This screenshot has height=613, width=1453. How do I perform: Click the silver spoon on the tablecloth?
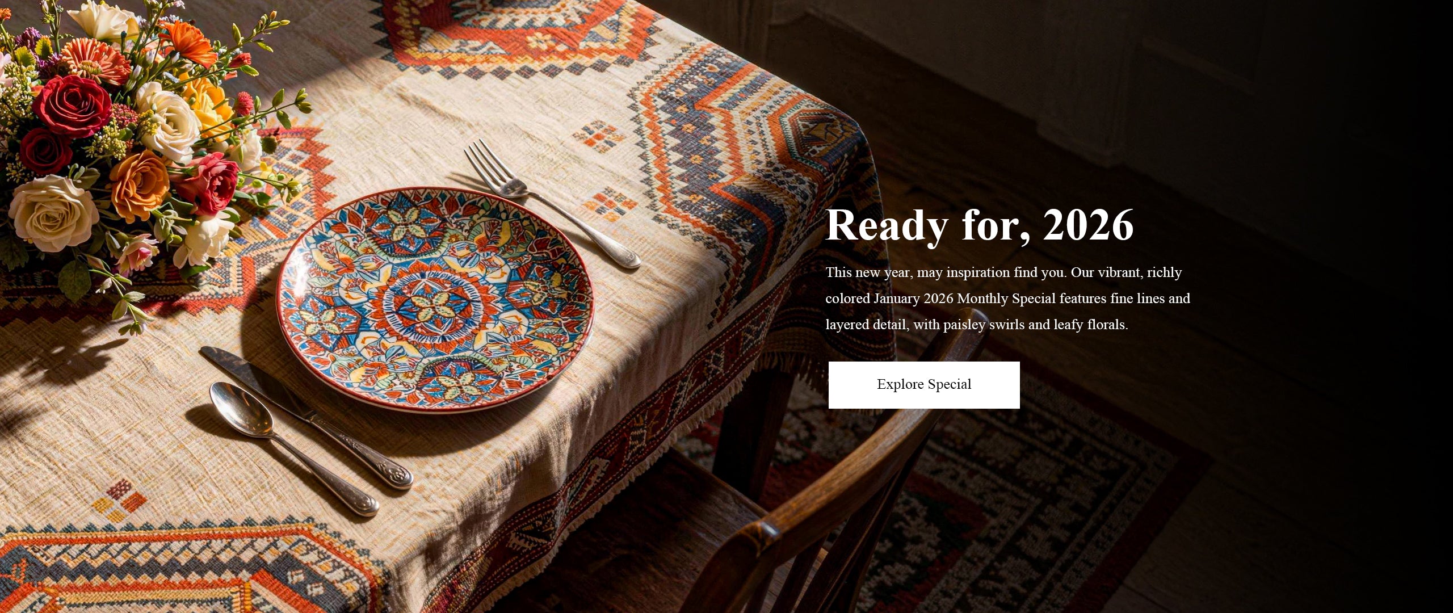click(293, 448)
